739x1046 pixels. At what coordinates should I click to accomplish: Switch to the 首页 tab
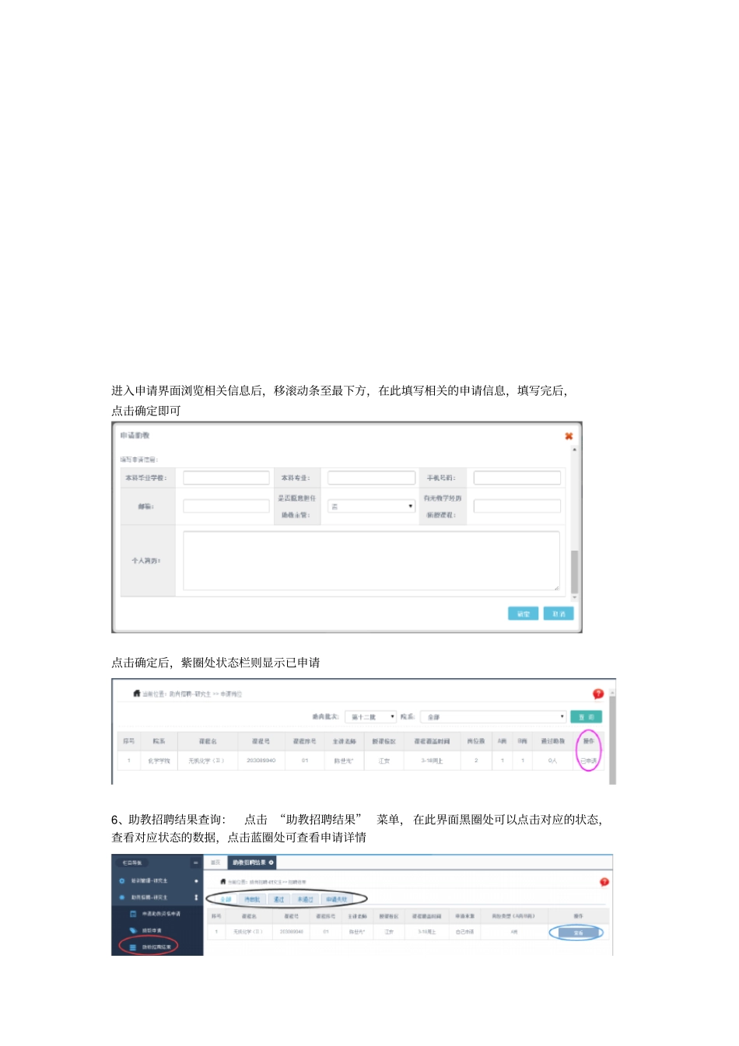[x=215, y=862]
